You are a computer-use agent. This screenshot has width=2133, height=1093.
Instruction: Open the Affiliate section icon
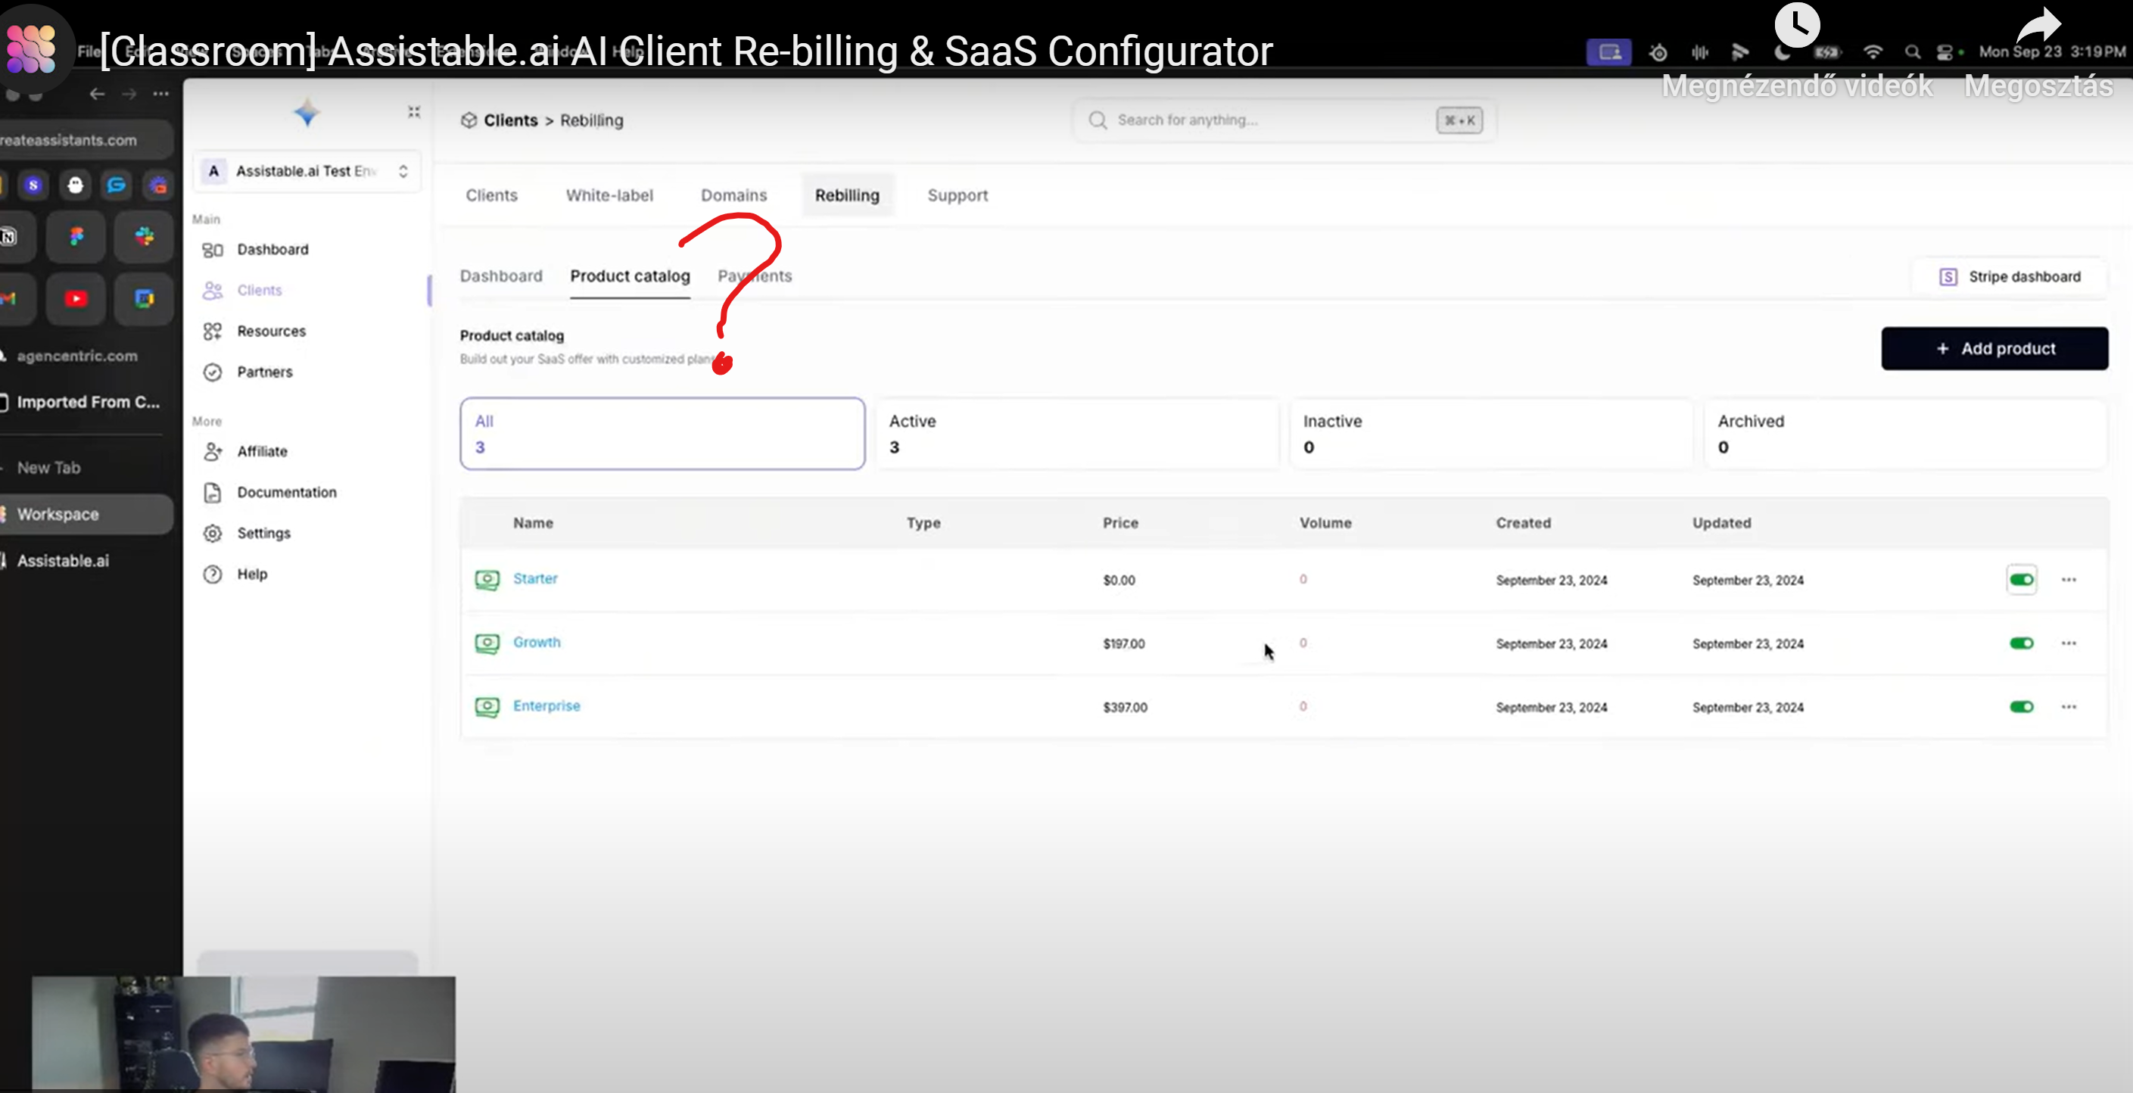213,451
